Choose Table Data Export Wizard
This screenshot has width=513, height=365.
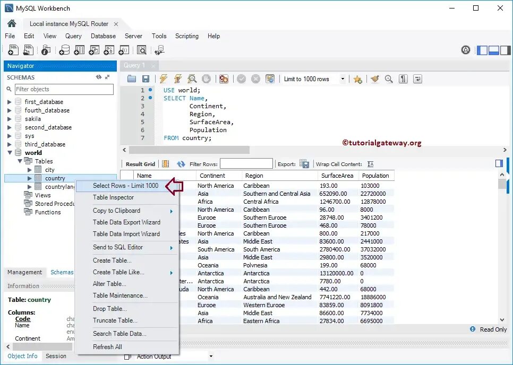pos(127,222)
